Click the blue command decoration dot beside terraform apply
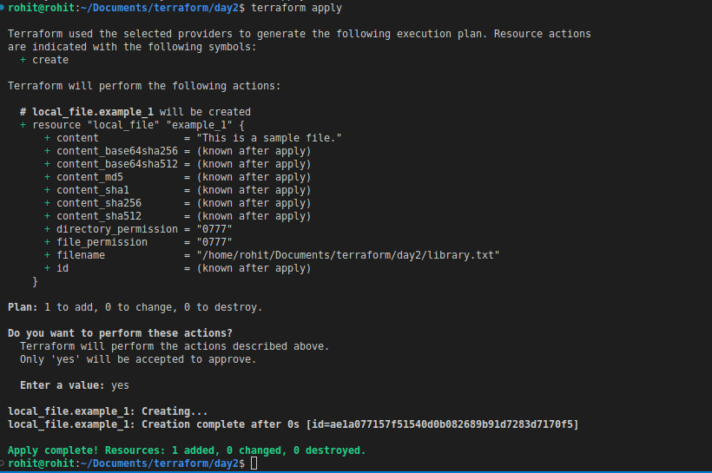Viewport: 712px width, 473px height. tap(2, 7)
